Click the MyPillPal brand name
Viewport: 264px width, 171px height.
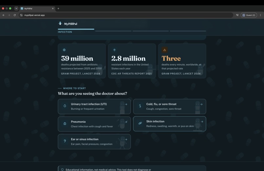[x=70, y=24]
